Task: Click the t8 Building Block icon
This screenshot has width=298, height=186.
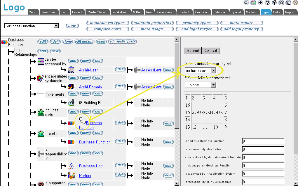Action: pyautogui.click(x=71, y=103)
